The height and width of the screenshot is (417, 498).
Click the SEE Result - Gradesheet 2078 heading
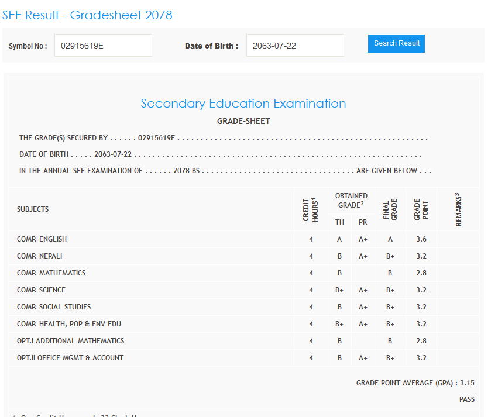(87, 15)
